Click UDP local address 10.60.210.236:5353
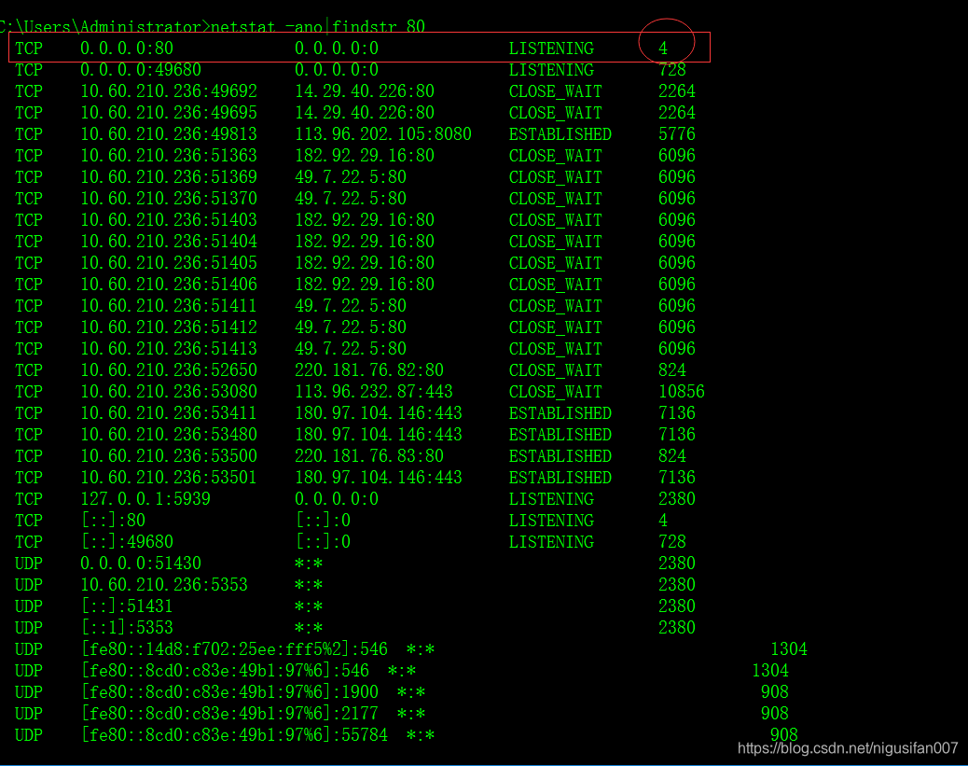This screenshot has width=968, height=766. (164, 585)
